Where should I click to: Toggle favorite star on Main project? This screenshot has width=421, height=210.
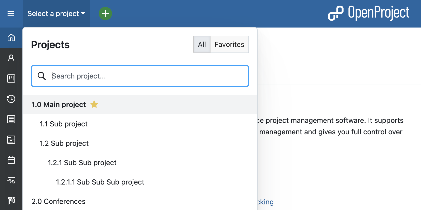pyautogui.click(x=94, y=104)
